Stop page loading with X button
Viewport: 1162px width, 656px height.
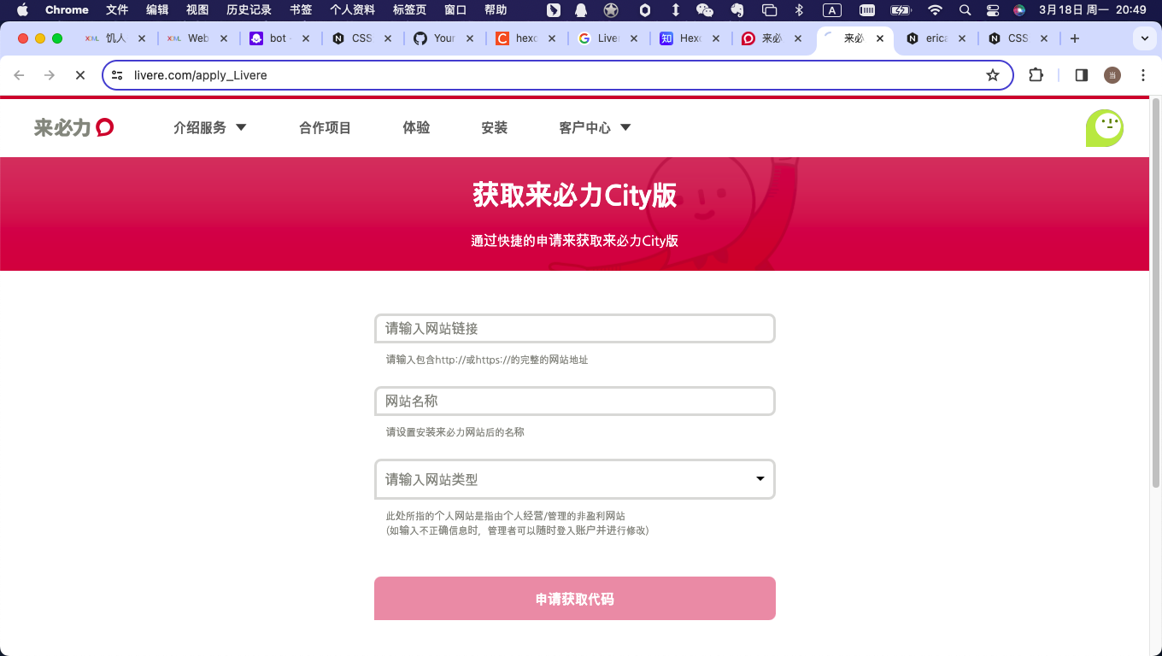[x=80, y=75]
